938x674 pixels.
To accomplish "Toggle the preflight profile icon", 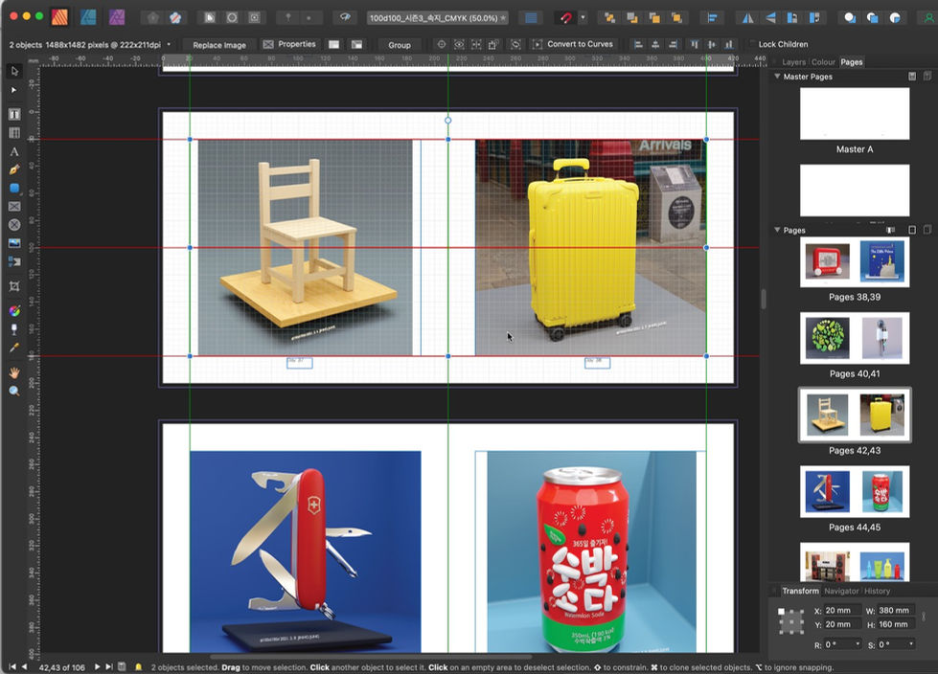I will click(138, 667).
